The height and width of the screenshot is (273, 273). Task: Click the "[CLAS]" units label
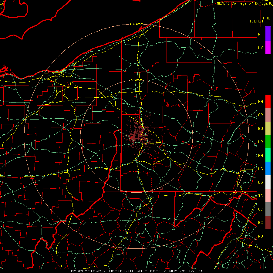tap(256, 21)
